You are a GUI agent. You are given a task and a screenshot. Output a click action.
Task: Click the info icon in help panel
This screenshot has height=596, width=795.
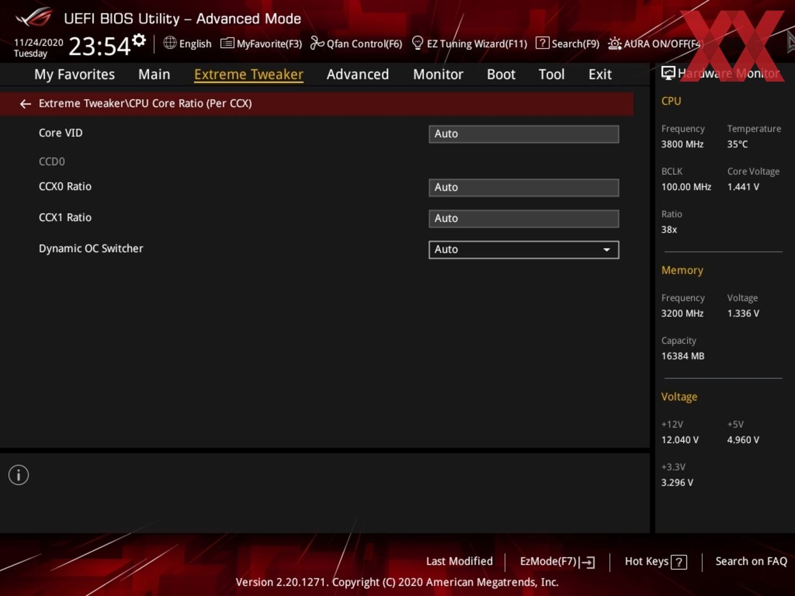[19, 475]
